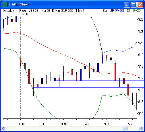The width and height of the screenshot is (145, 132).
Task: Click the 1 Min. Chart title text
Action: pyautogui.click(x=19, y=5)
